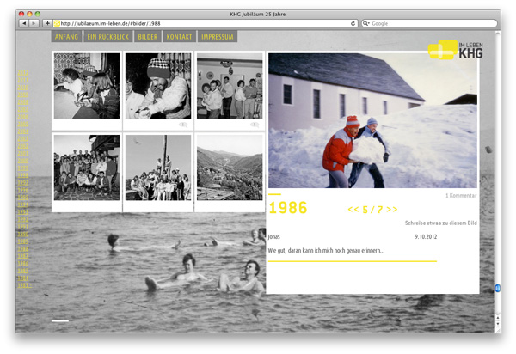Click the URL address field
516x354 pixels.
coord(206,24)
